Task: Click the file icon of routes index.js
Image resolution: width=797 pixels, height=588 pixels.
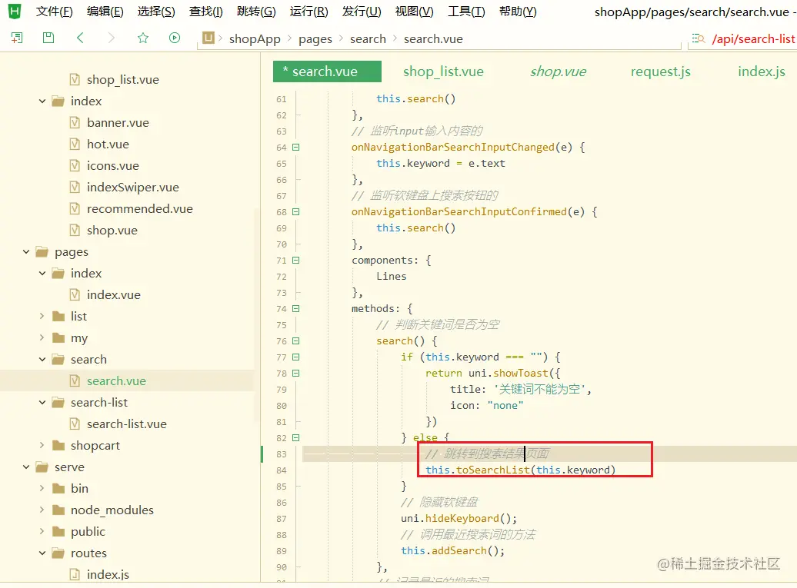Action: (x=75, y=574)
